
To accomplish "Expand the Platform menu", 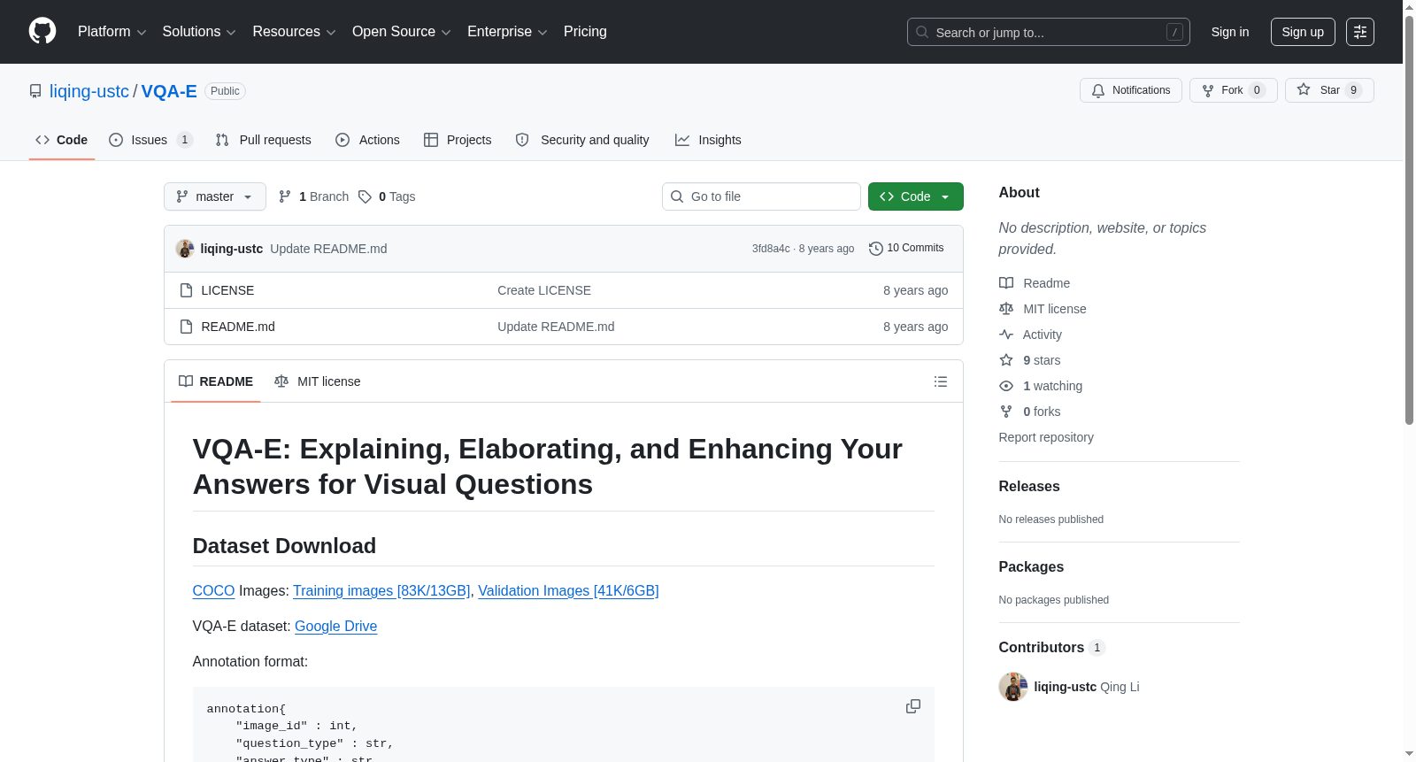I will (112, 32).
